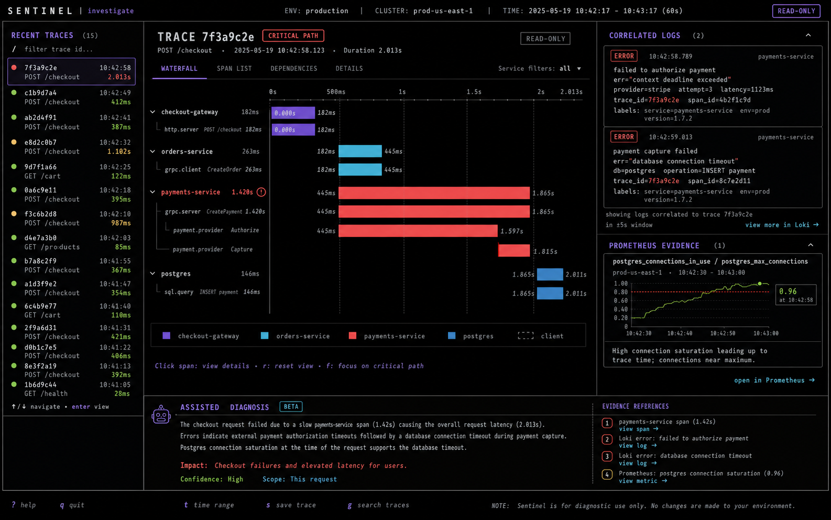Viewport: 831px width, 520px height.
Task: Click the orange status dot of trace e8d2c0b7
Action: pyautogui.click(x=14, y=142)
